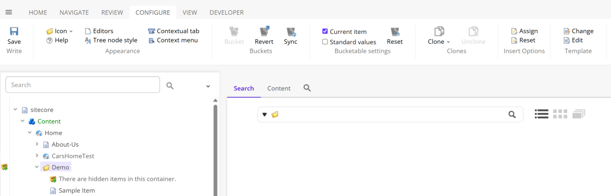Open the bucket search filter dropdown
The width and height of the screenshot is (611, 196).
pos(264,115)
